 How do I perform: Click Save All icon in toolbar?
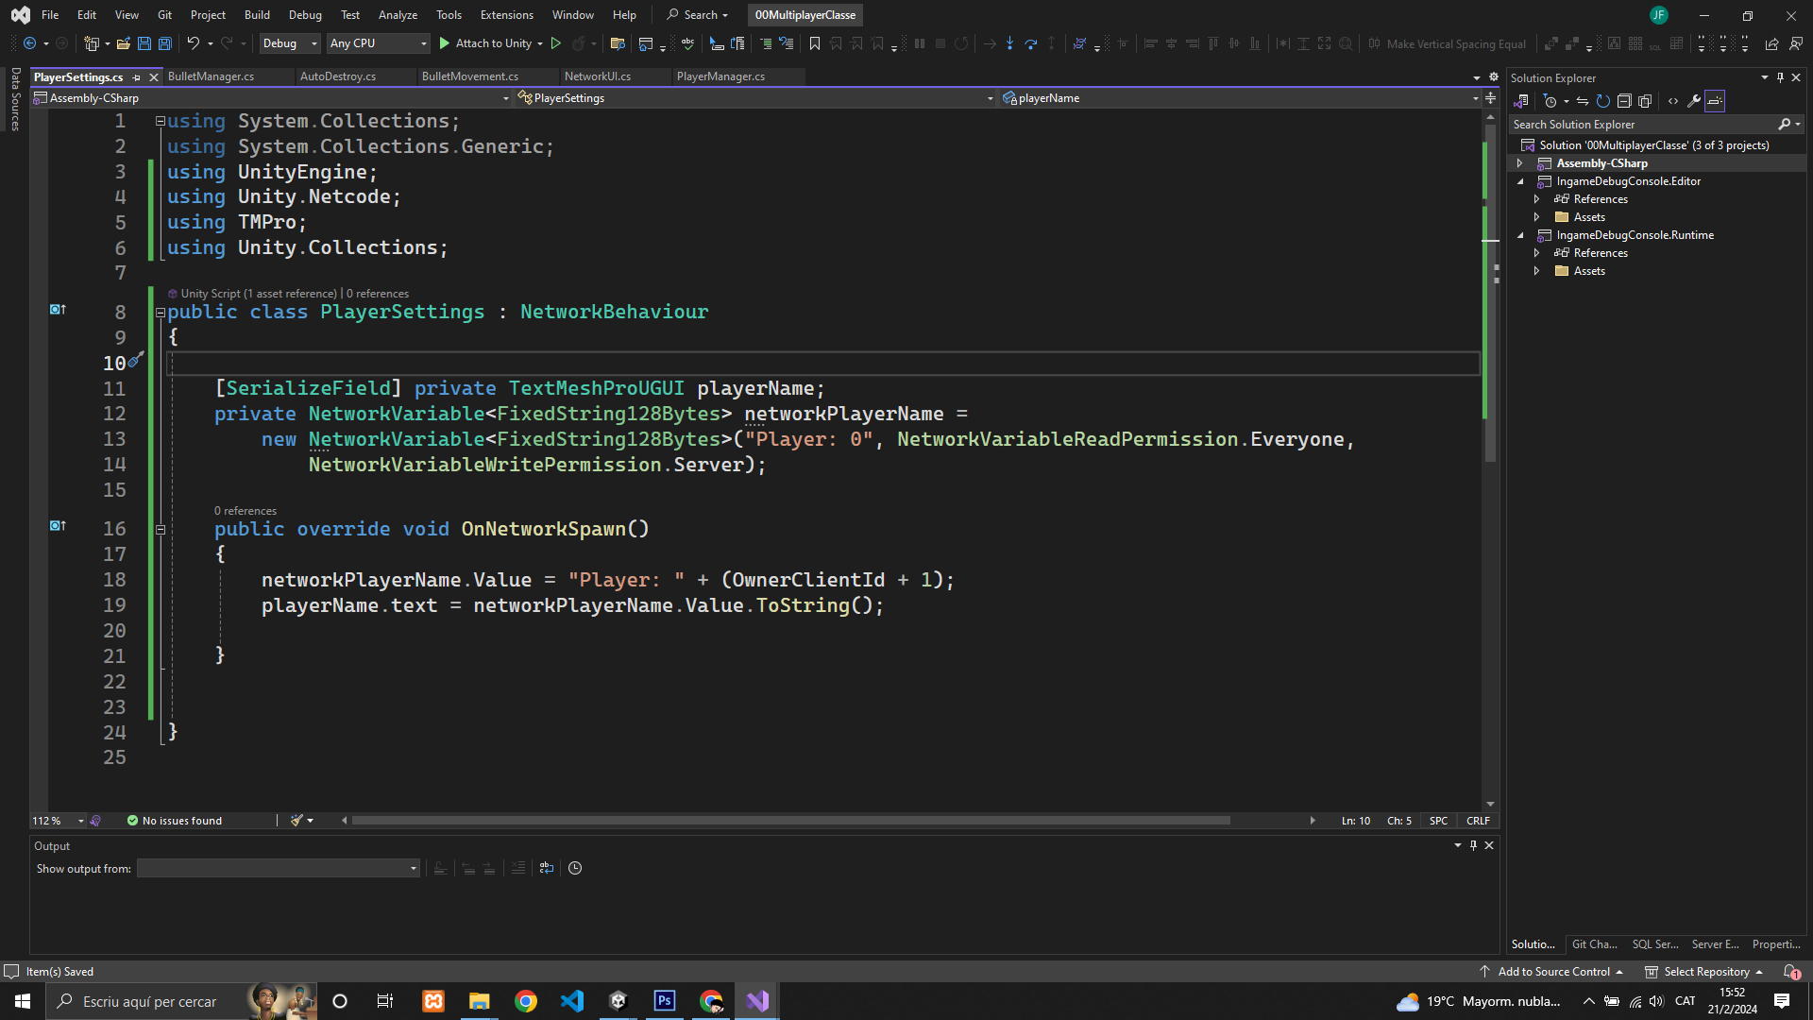click(x=165, y=43)
